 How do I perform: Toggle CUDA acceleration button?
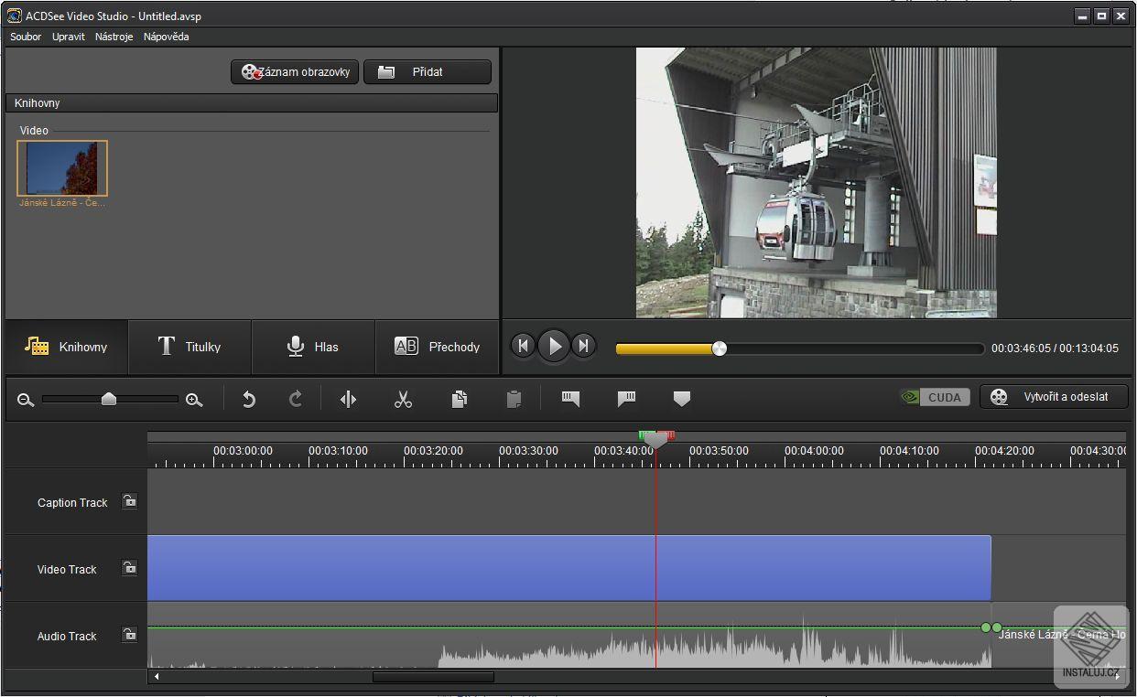(x=934, y=397)
